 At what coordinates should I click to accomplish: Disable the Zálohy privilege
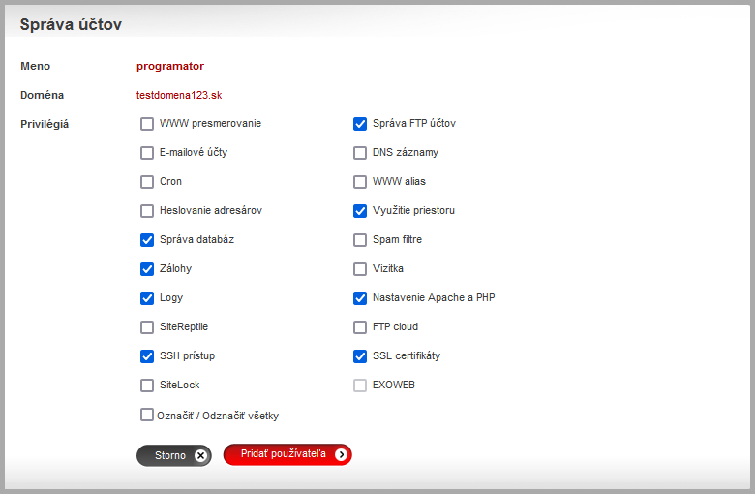(147, 269)
